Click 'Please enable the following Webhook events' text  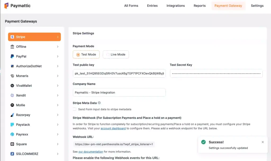[x=116, y=158]
